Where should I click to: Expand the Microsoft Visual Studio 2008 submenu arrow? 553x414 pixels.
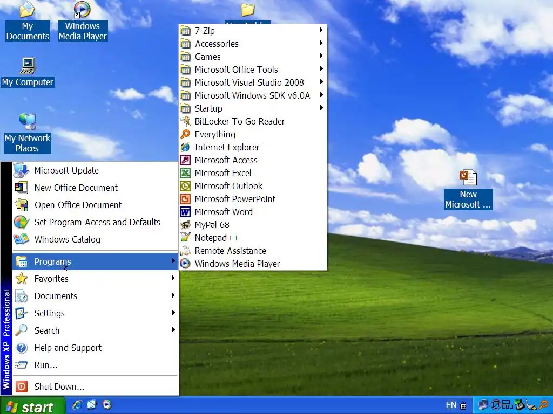tap(321, 82)
